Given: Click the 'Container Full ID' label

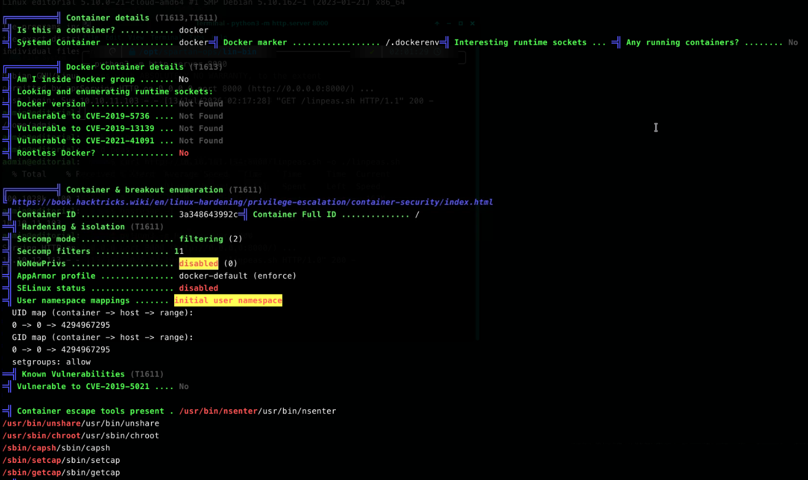Looking at the screenshot, I should [295, 214].
